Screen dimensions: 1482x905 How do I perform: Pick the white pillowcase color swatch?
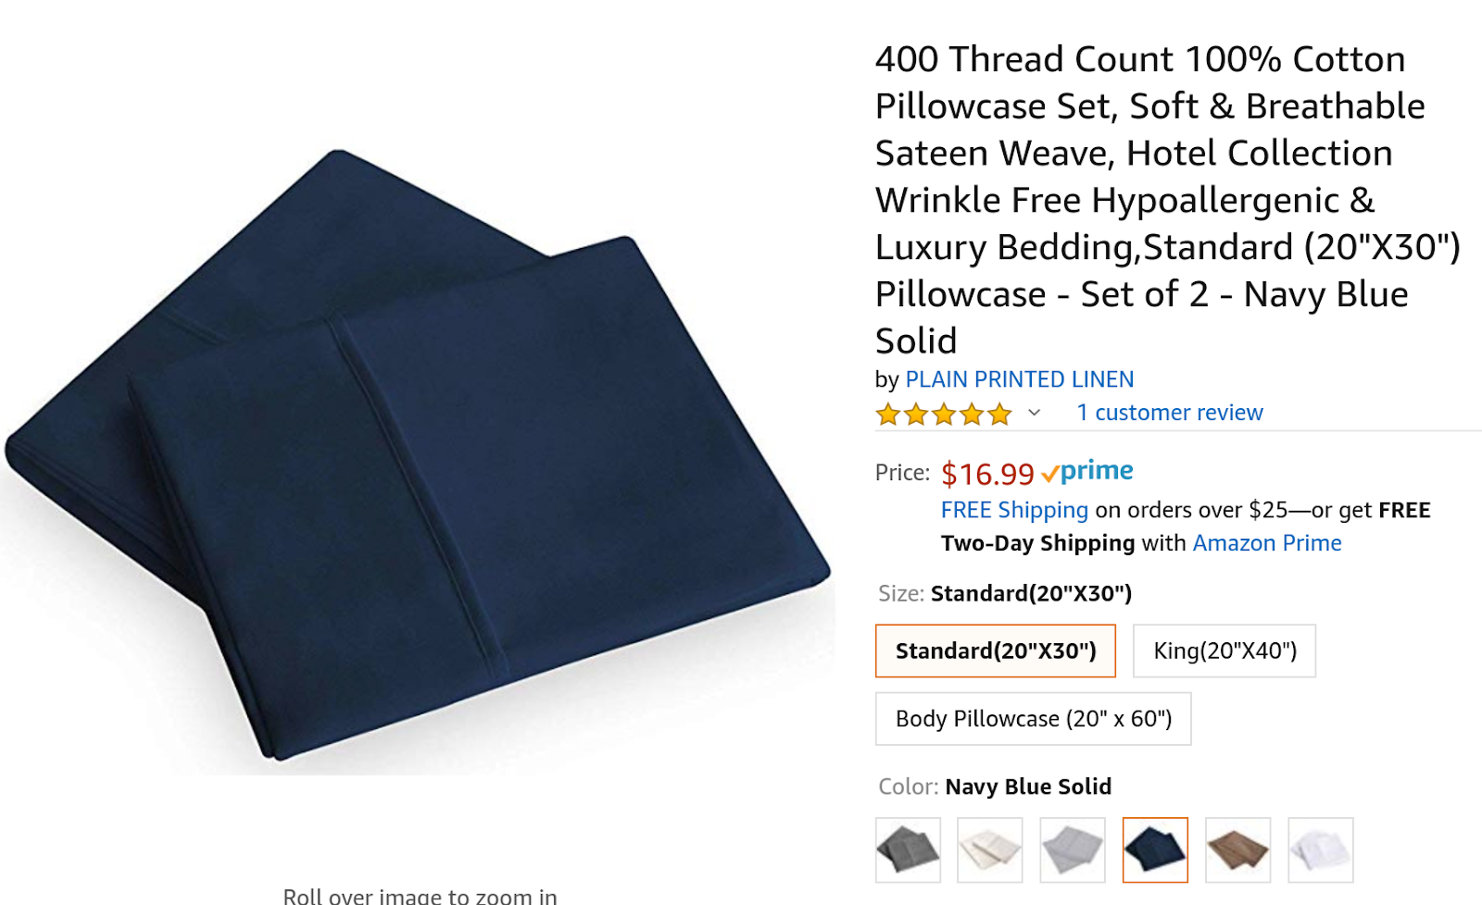pyautogui.click(x=1321, y=849)
